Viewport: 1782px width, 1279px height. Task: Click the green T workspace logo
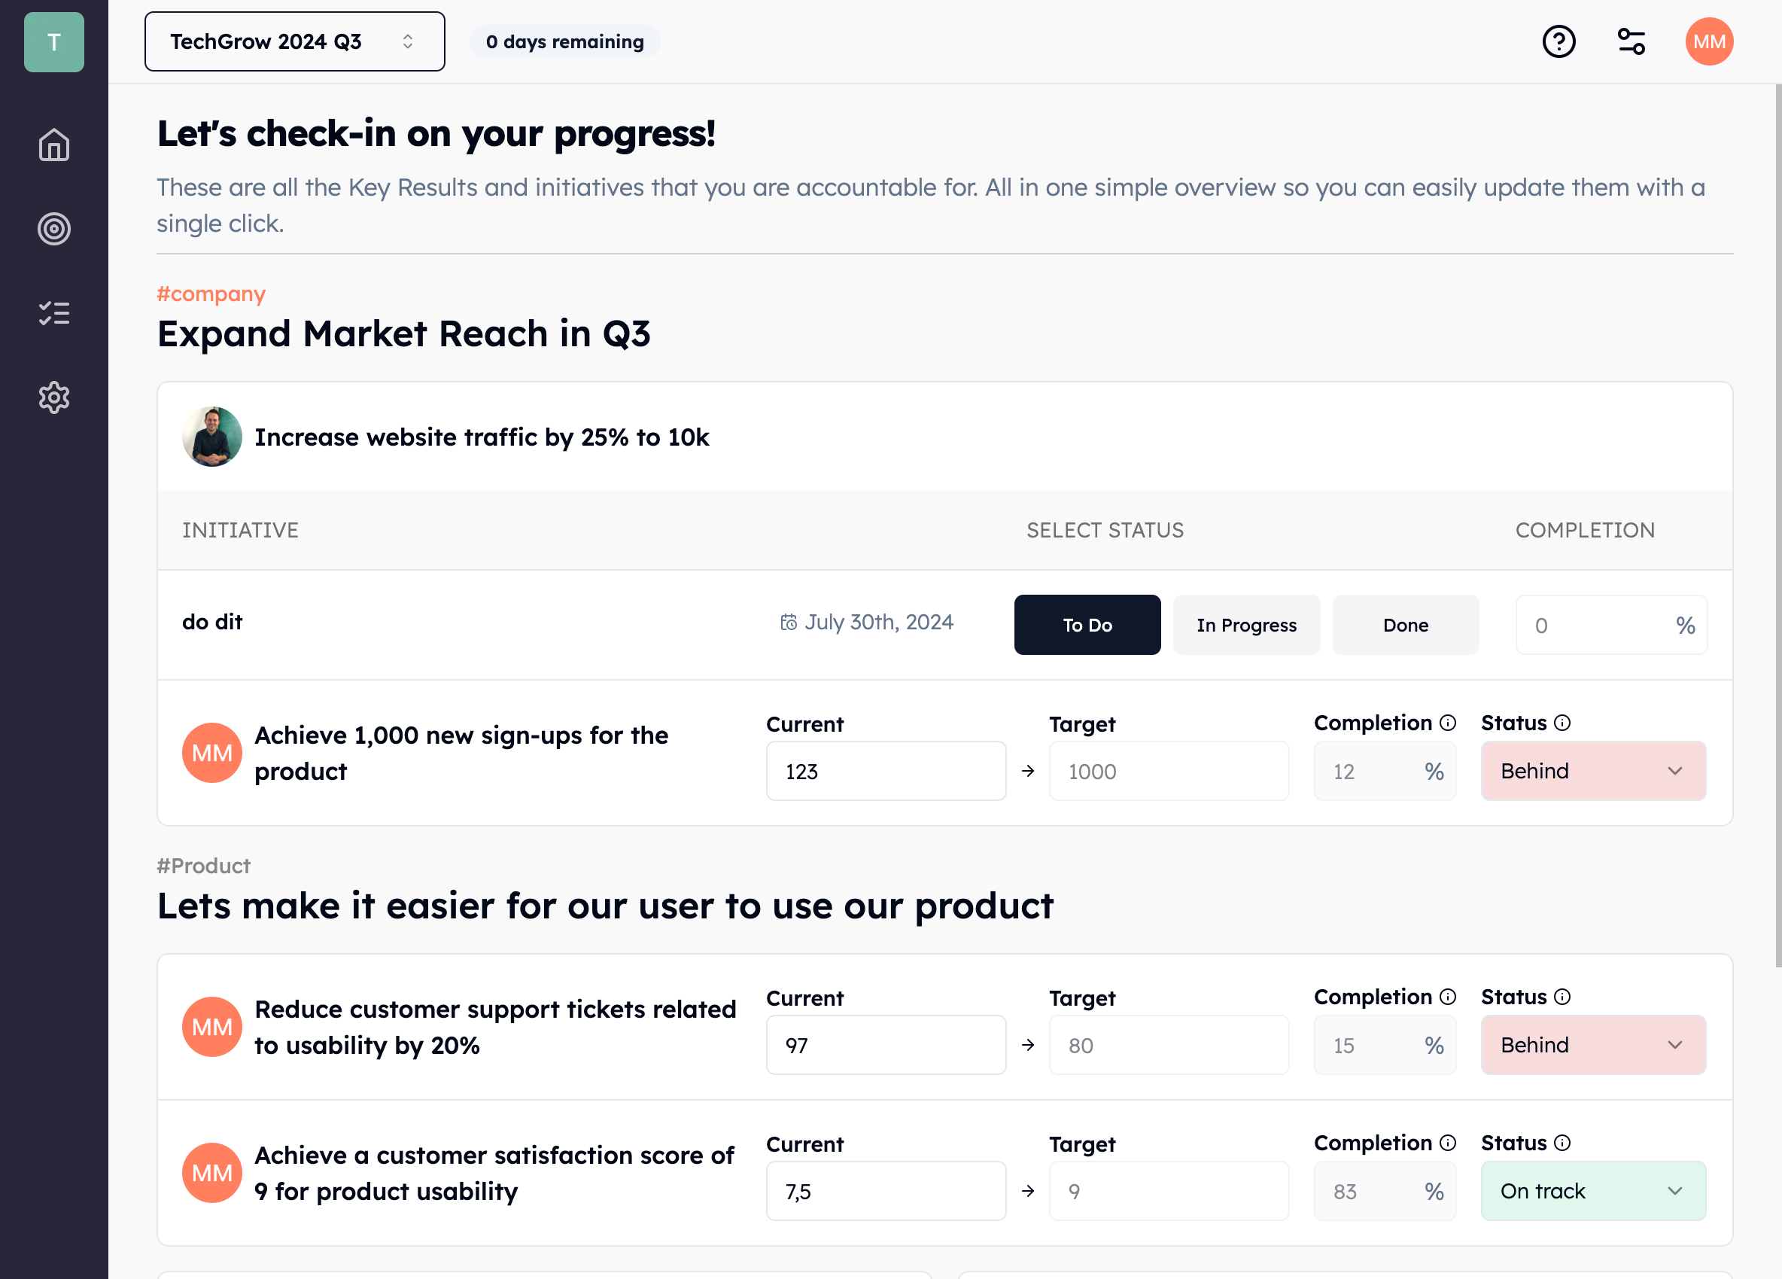53,41
